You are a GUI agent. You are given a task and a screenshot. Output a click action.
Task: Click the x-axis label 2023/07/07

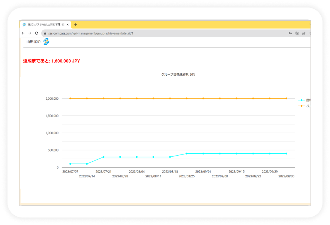tap(70, 172)
